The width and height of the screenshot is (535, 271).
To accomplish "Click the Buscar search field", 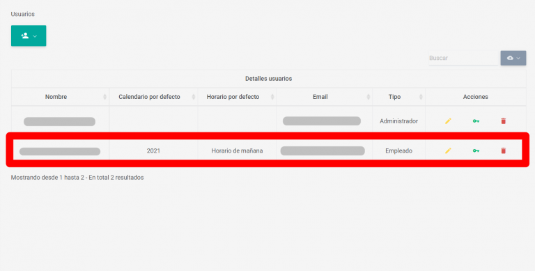I will [464, 58].
